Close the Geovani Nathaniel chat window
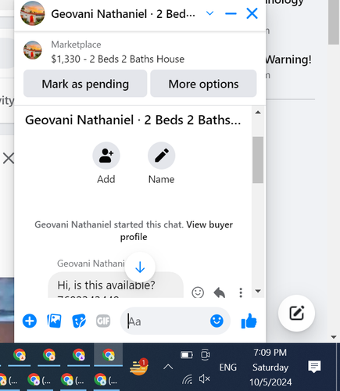The height and width of the screenshot is (391, 340). 252,13
